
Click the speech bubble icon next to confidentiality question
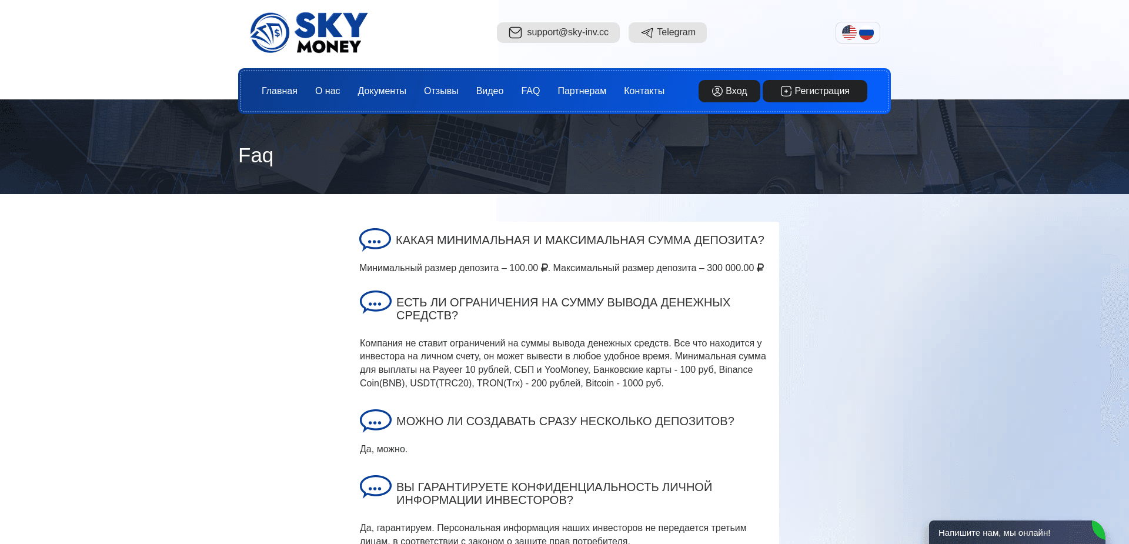[375, 486]
